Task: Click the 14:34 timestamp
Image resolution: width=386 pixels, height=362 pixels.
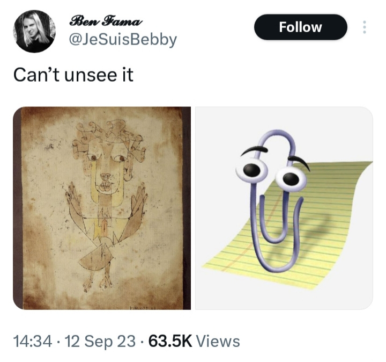Action: coord(33,341)
